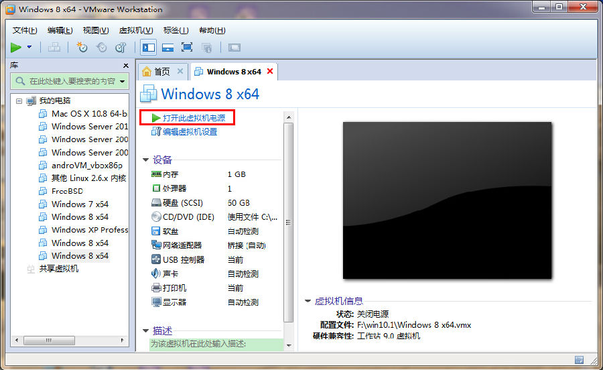This screenshot has width=603, height=370.
Task: Select Mac OS X 10.8 in library
Action: pos(88,113)
